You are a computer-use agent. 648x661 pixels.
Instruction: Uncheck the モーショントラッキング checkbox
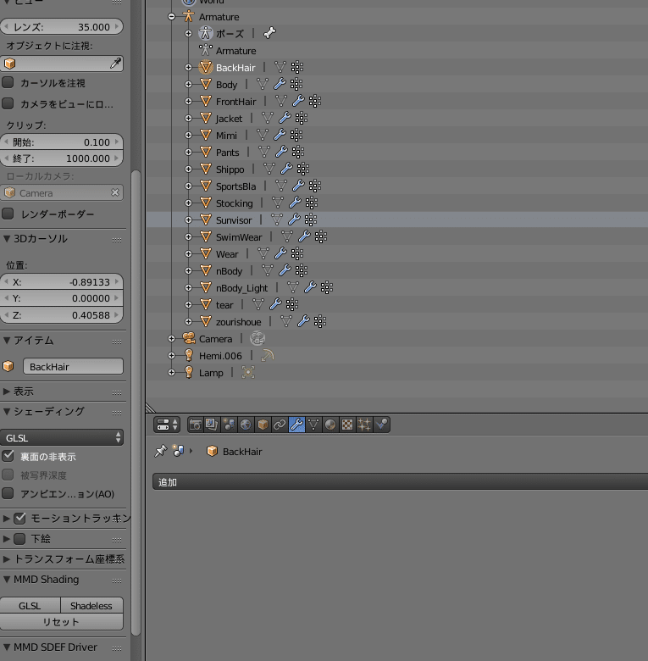19,518
